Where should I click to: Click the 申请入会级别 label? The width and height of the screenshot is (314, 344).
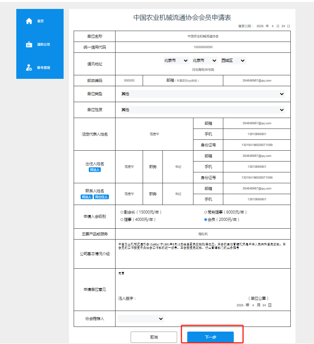95,217
